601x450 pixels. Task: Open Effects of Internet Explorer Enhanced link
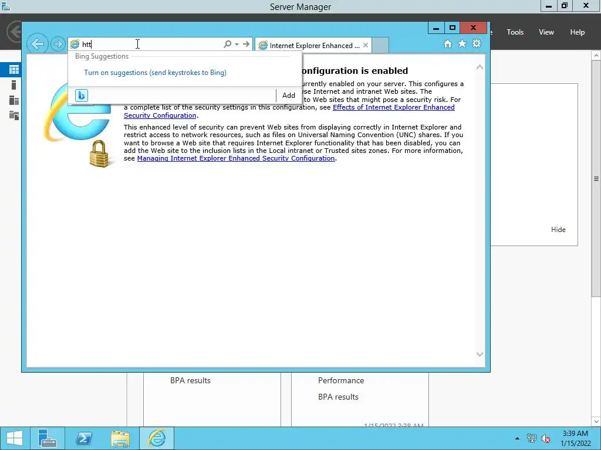click(x=394, y=107)
